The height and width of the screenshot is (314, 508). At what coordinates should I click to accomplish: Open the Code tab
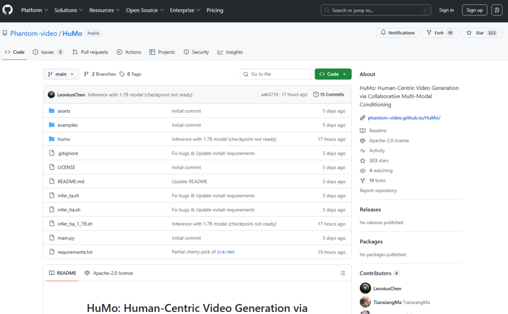point(15,52)
